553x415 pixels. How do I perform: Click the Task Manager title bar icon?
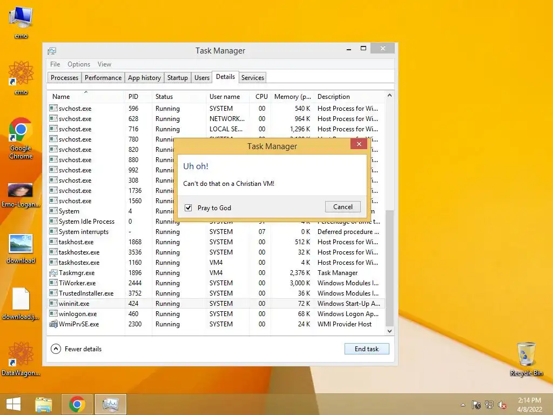coord(52,51)
